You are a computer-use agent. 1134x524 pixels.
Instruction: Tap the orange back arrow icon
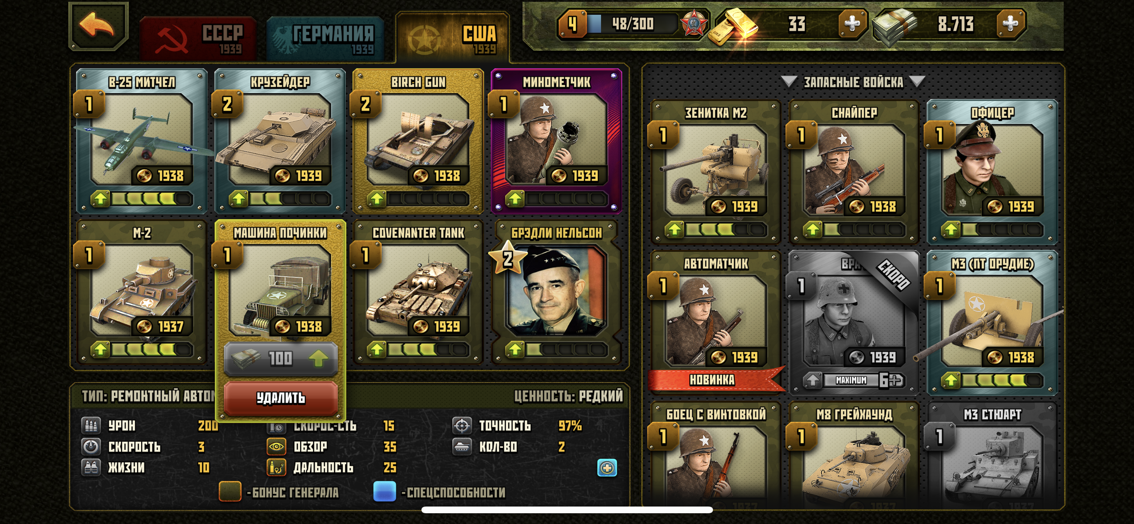[98, 25]
